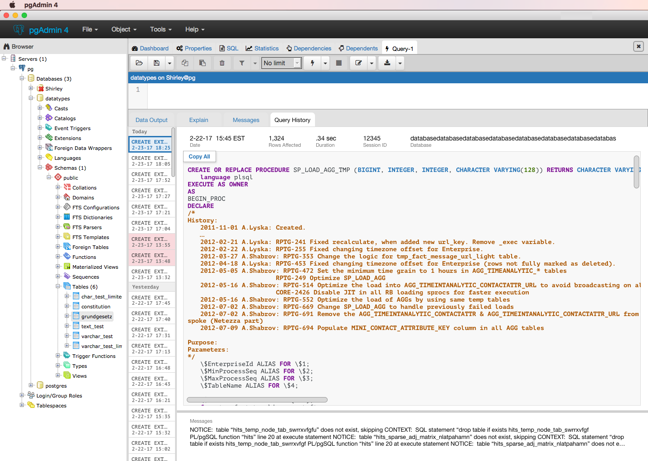Expand the Functions tree node
The height and width of the screenshot is (461, 648).
(58, 257)
